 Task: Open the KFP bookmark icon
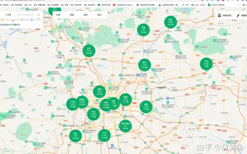pyautogui.click(x=183, y=5)
